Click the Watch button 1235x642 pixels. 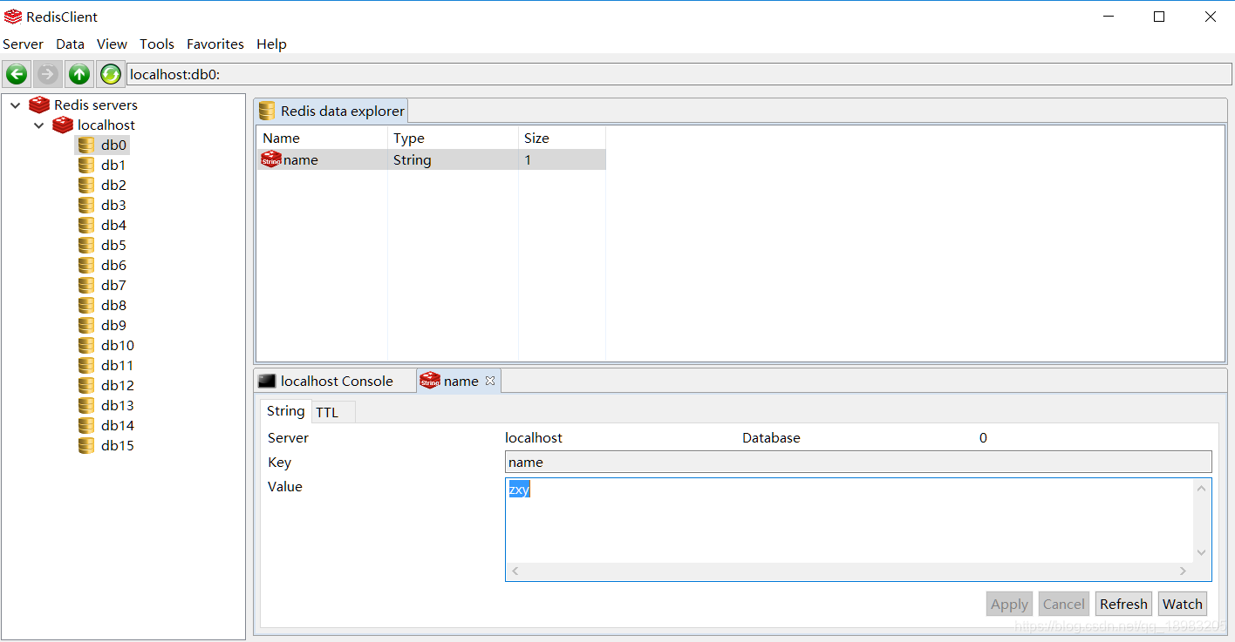coord(1183,604)
